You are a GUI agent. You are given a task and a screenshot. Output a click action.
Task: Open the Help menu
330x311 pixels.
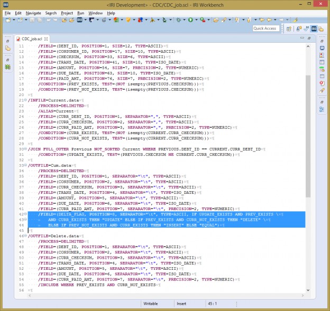point(111,13)
